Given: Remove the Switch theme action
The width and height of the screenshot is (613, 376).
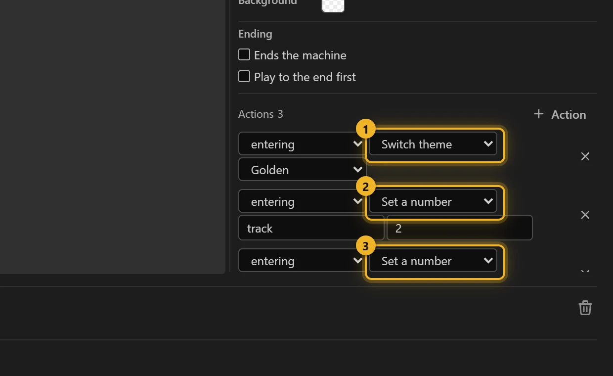Looking at the screenshot, I should 585,156.
